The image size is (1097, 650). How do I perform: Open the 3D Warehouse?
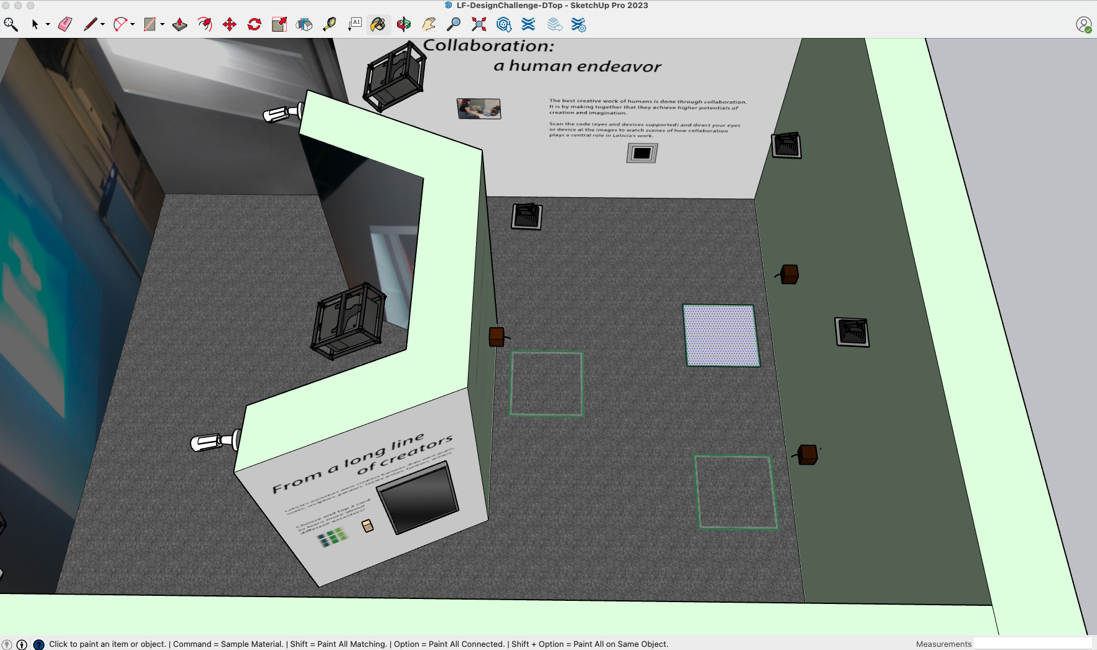coord(503,24)
